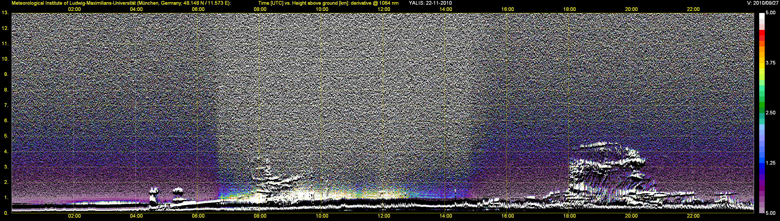Pick the yellow segment of the color scale
780x221 pixels.
[762, 66]
